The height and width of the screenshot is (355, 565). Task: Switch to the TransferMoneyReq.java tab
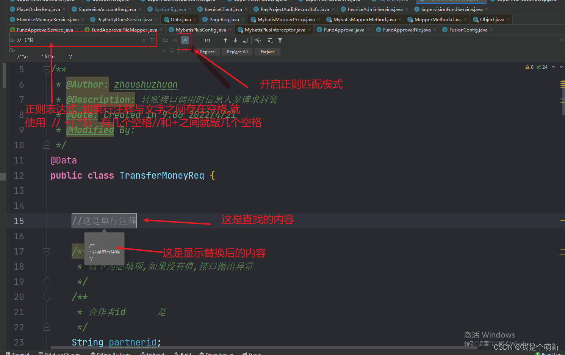coord(451,2)
